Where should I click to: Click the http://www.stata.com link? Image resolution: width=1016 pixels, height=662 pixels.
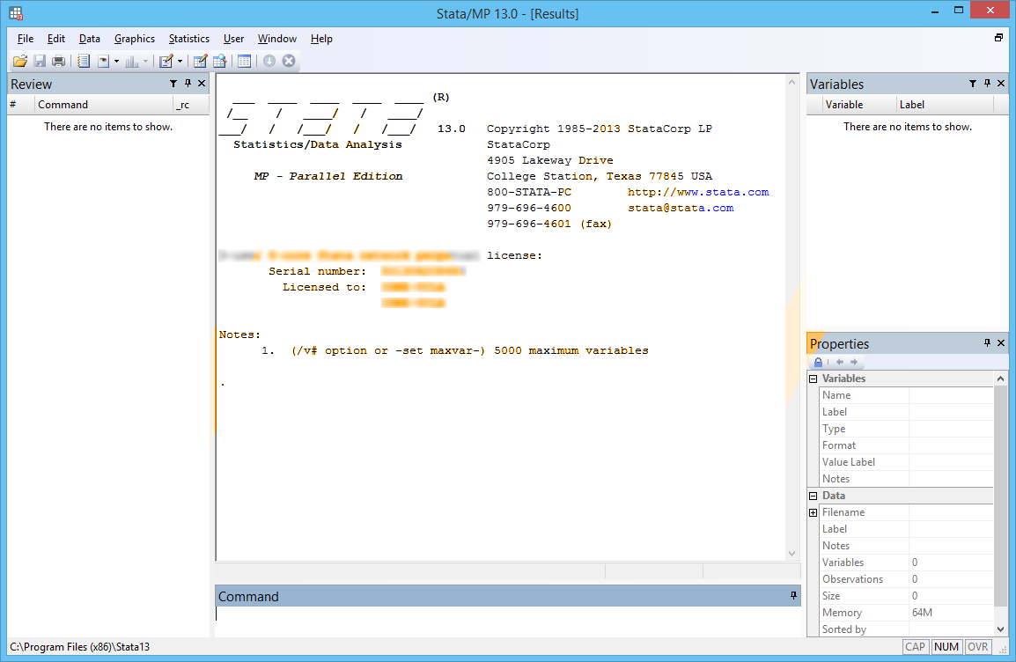pos(698,193)
